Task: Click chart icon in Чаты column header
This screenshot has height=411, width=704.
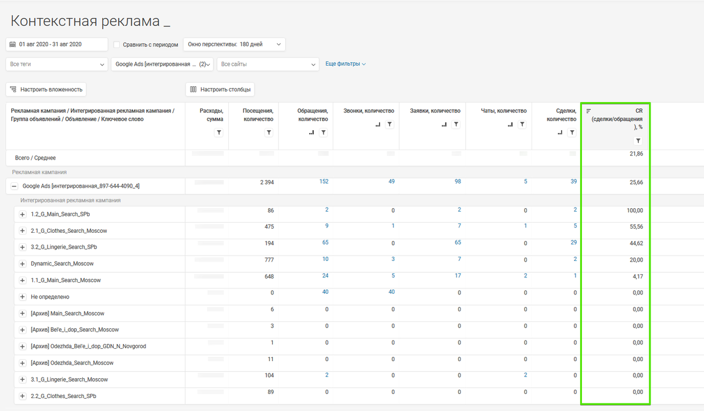Action: click(511, 125)
